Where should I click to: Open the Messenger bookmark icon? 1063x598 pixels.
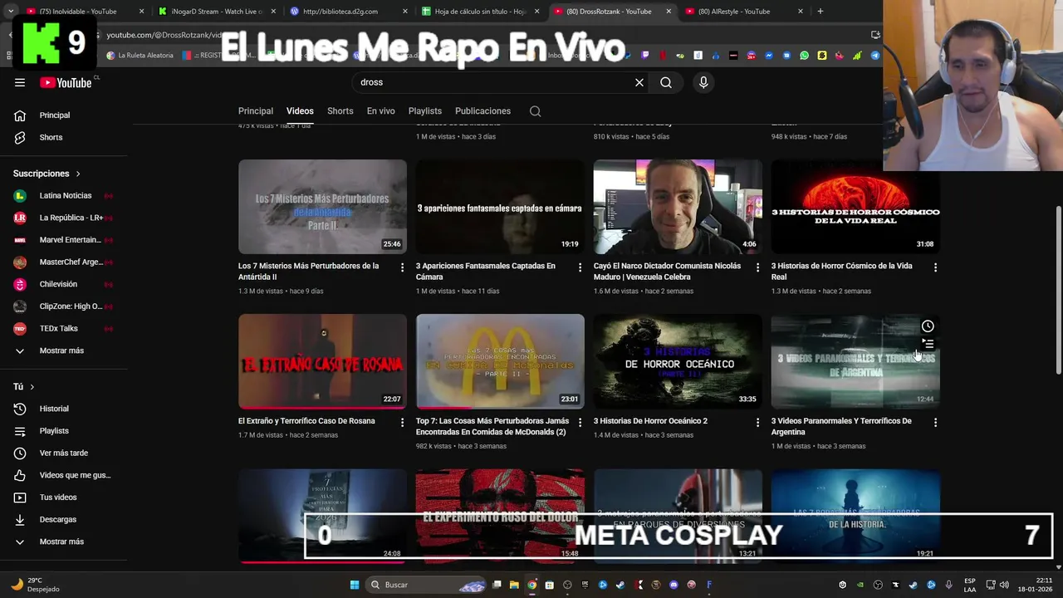(x=769, y=56)
